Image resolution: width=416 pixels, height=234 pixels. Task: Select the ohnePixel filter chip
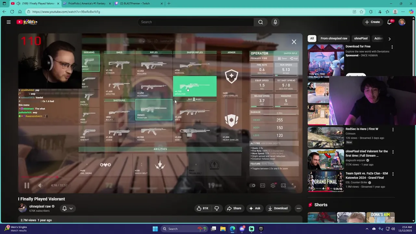click(x=361, y=38)
